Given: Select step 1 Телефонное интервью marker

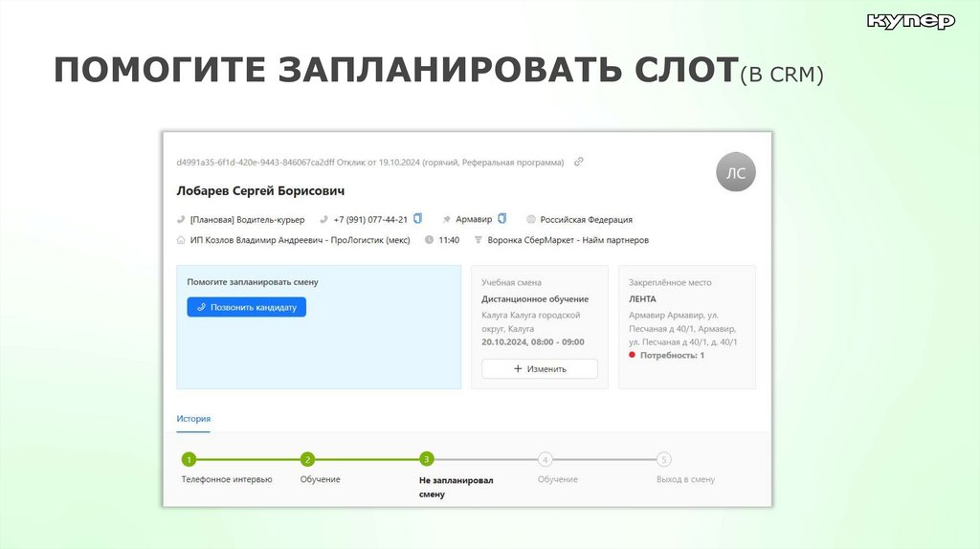Looking at the screenshot, I should [x=189, y=460].
